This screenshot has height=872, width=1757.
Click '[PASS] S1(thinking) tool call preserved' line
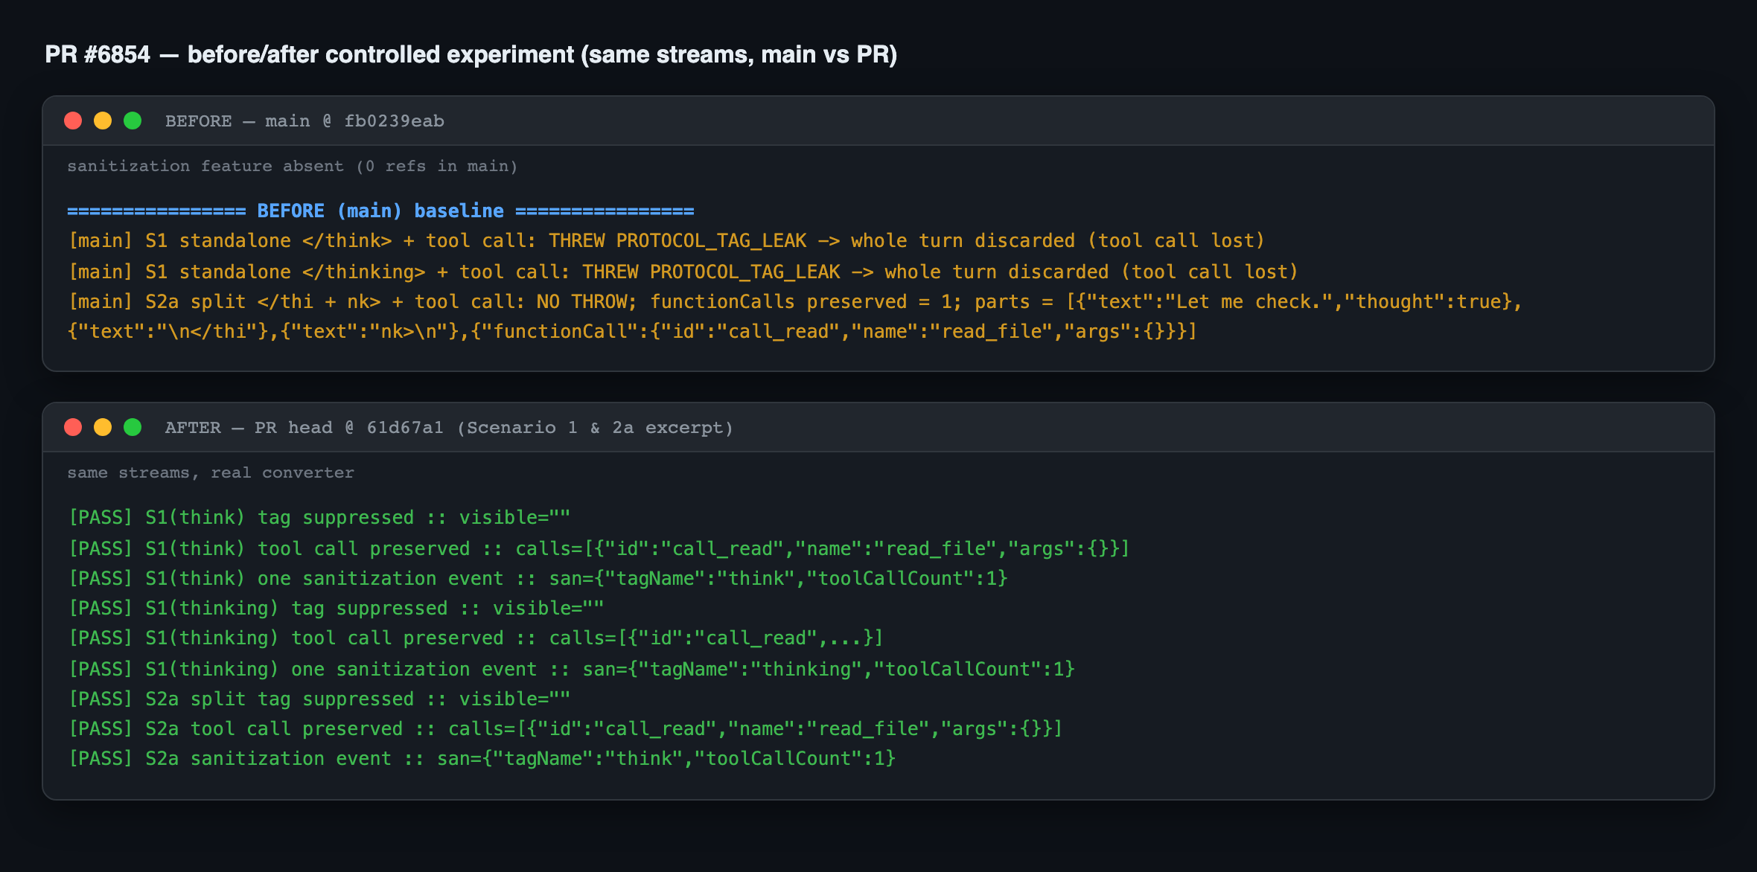[x=476, y=638]
